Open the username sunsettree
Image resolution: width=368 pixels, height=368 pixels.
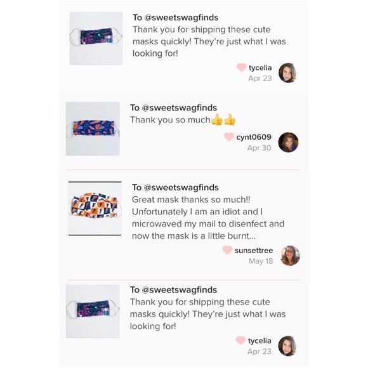click(254, 251)
